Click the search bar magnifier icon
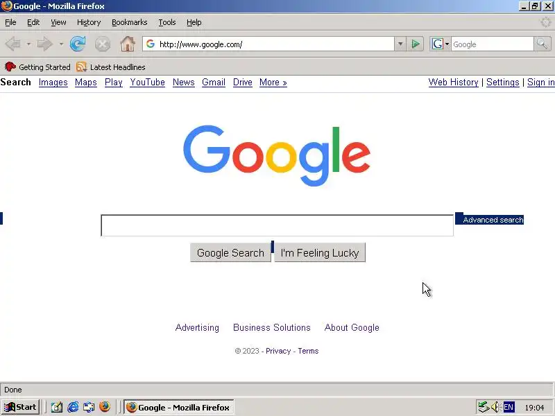The image size is (555, 416). tap(543, 44)
